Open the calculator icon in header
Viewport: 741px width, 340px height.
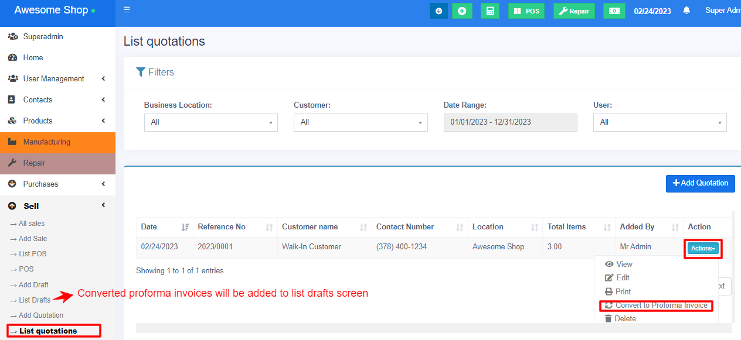490,11
